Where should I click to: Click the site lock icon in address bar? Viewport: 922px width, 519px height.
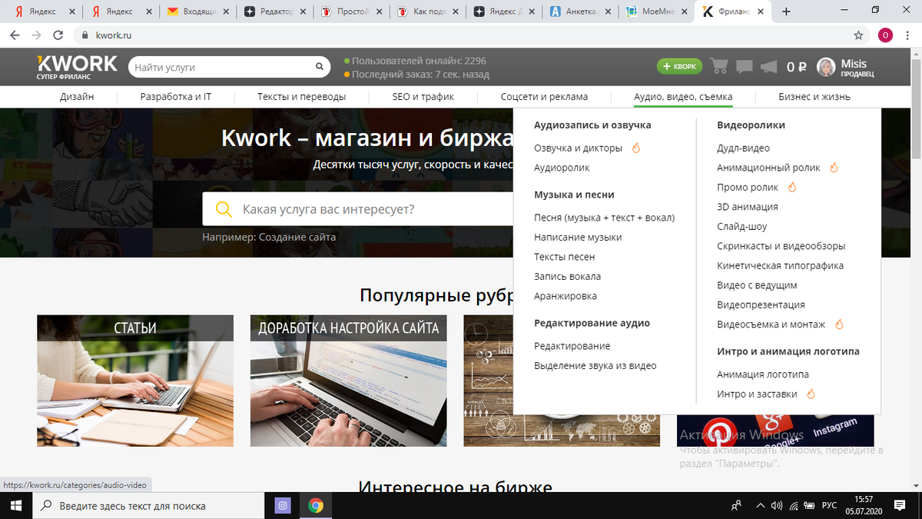click(84, 35)
